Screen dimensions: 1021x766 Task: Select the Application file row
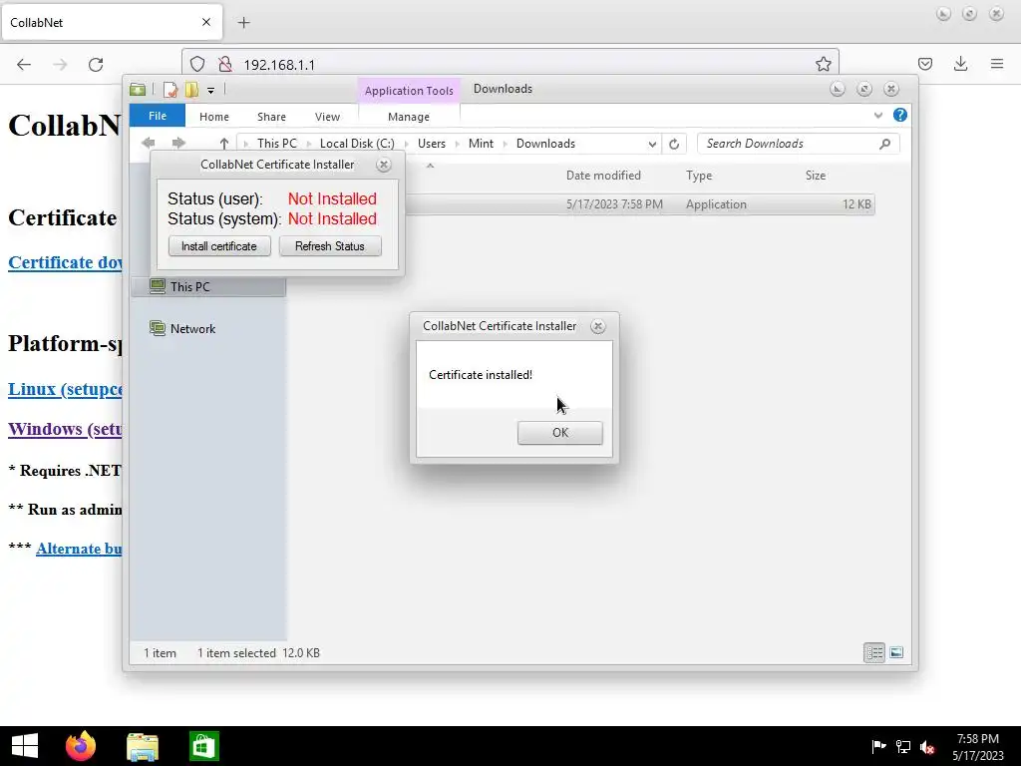coord(639,204)
